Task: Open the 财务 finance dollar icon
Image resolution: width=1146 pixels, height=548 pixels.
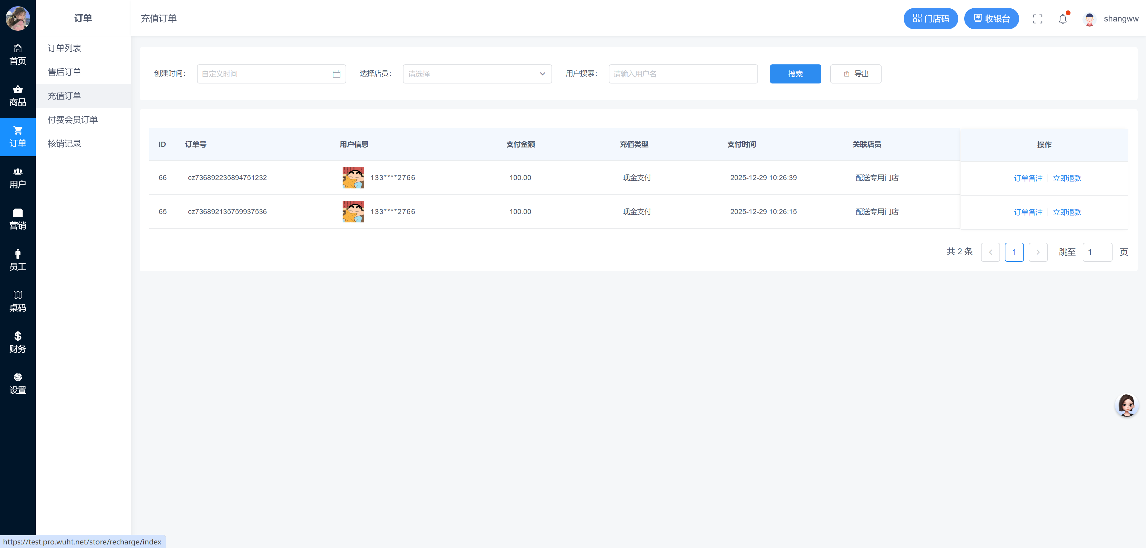Action: pos(18,342)
